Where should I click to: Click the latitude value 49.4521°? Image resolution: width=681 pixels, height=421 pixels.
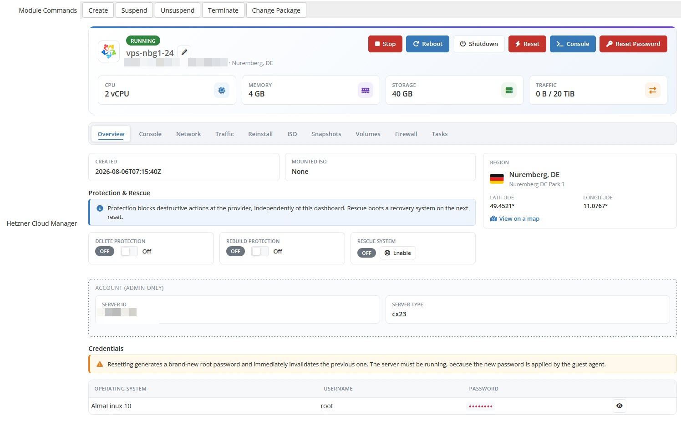pos(502,206)
